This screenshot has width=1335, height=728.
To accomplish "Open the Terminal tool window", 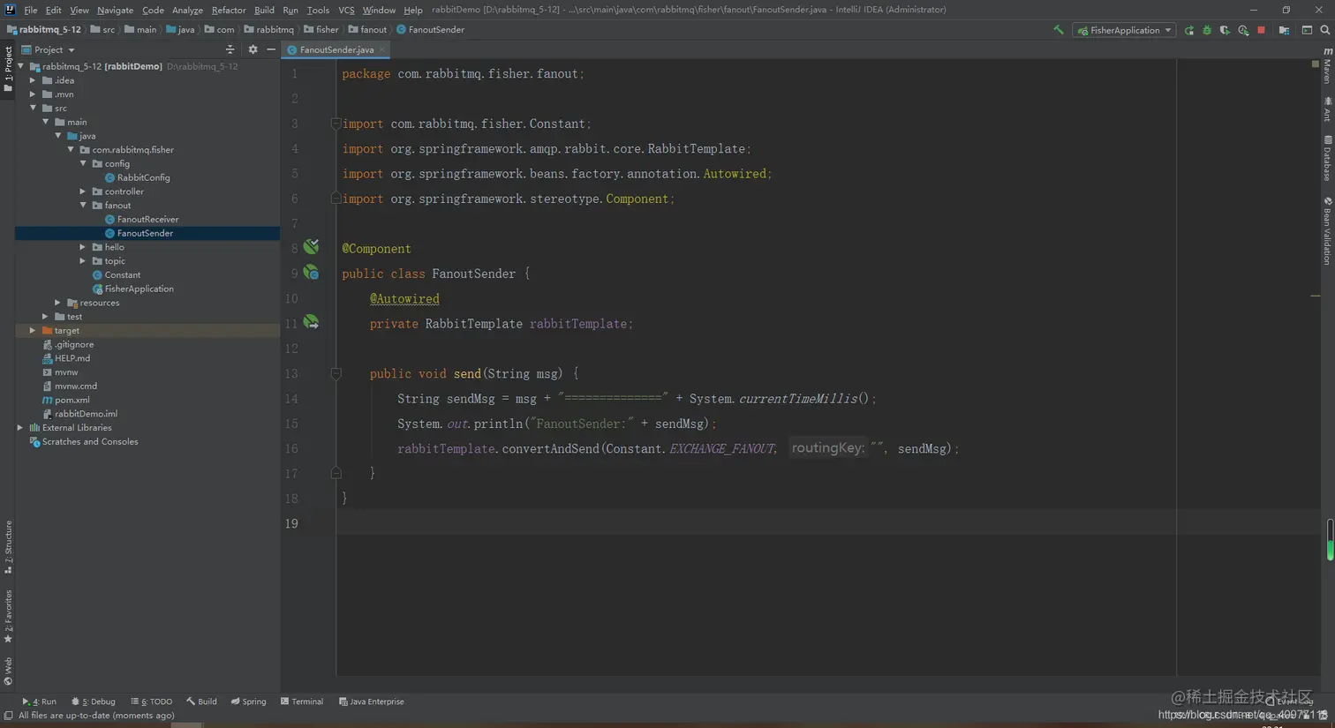I will pos(302,702).
